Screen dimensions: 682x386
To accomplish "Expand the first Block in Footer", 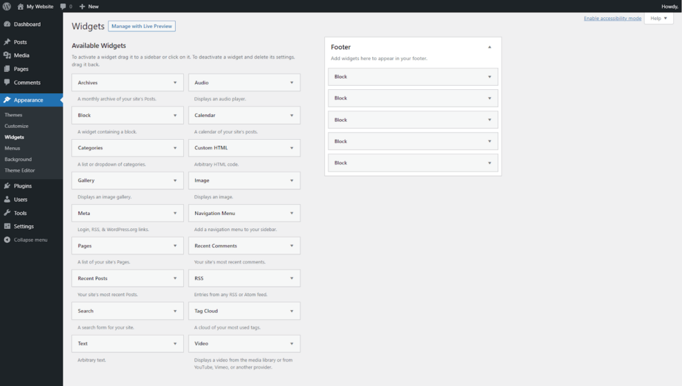I will [x=490, y=77].
